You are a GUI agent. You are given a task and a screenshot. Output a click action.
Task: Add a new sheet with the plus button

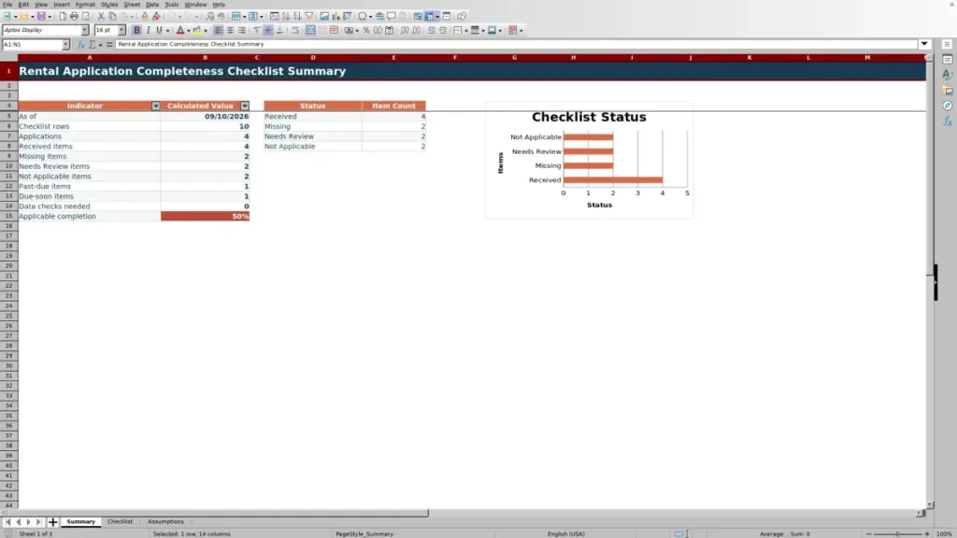[x=52, y=522]
